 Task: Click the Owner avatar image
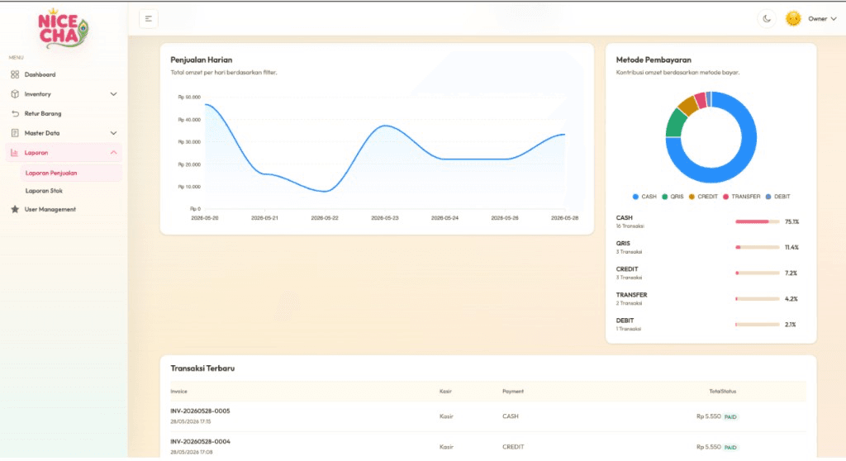tap(793, 19)
